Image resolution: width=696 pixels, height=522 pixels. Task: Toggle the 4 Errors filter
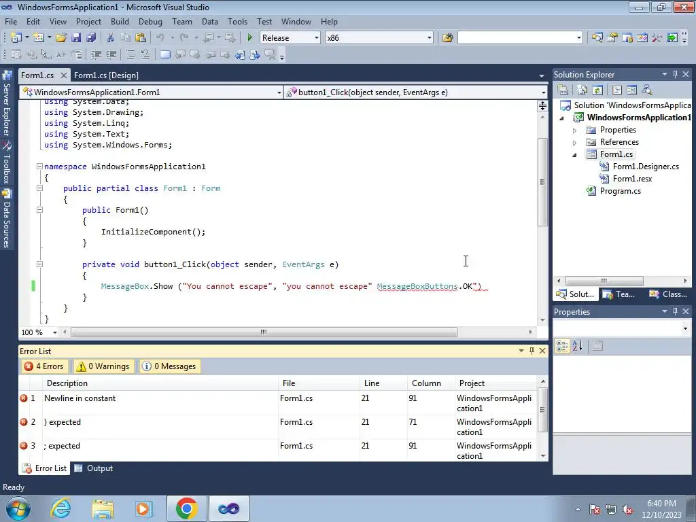click(44, 366)
